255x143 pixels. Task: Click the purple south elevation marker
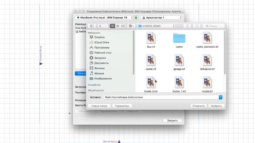click(119, 141)
